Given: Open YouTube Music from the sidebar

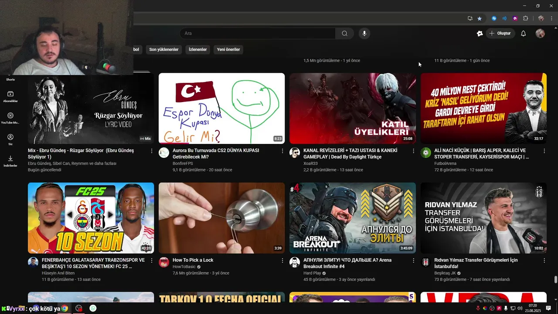Looking at the screenshot, I should tap(10, 119).
